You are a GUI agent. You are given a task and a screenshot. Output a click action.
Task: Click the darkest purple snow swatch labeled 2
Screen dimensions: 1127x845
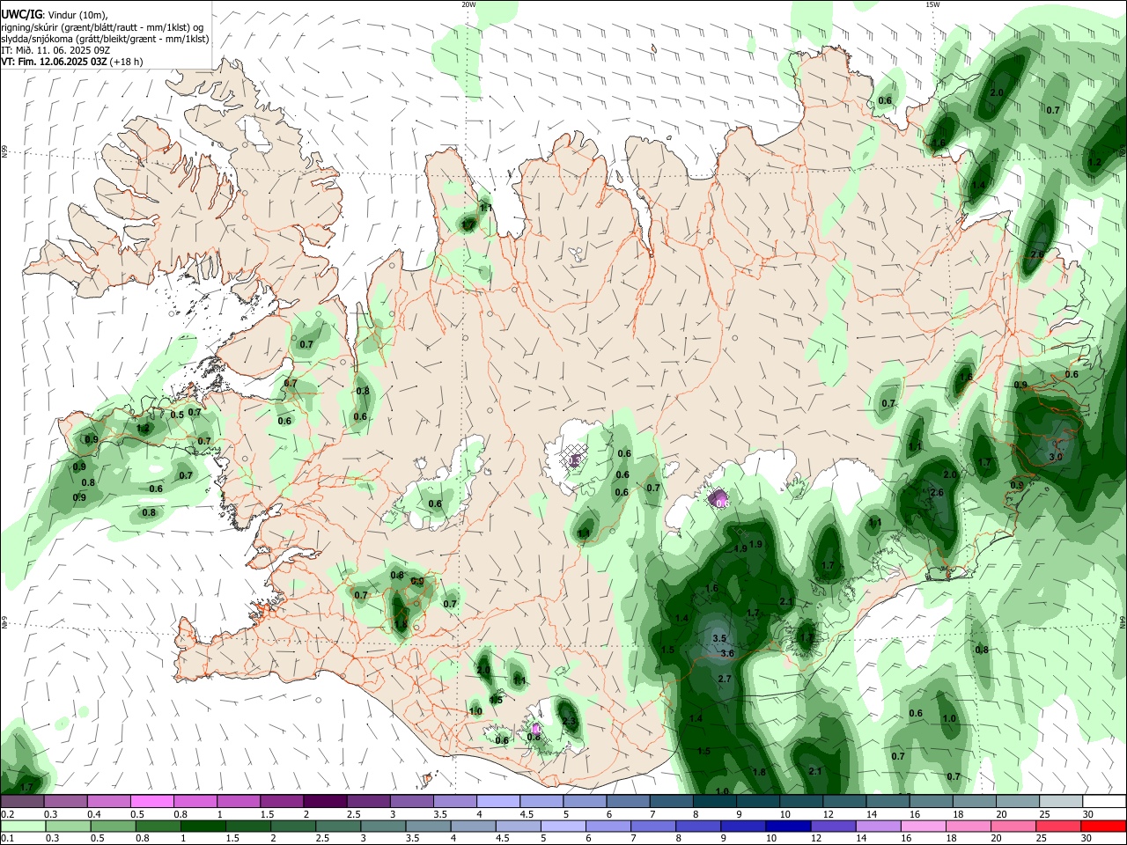[323, 802]
